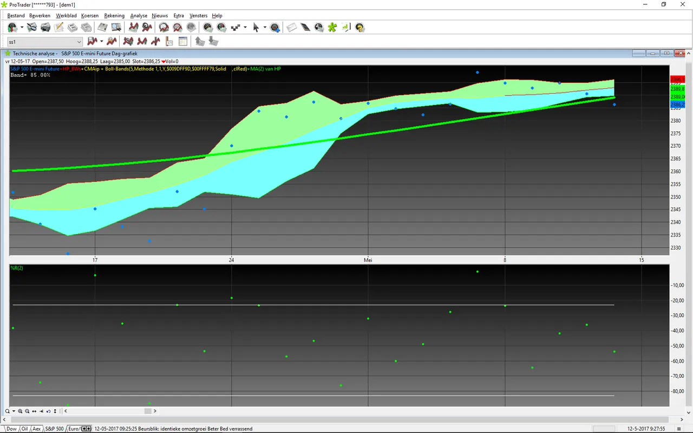Open the Rekening menu
The width and height of the screenshot is (693, 433).
(x=114, y=16)
